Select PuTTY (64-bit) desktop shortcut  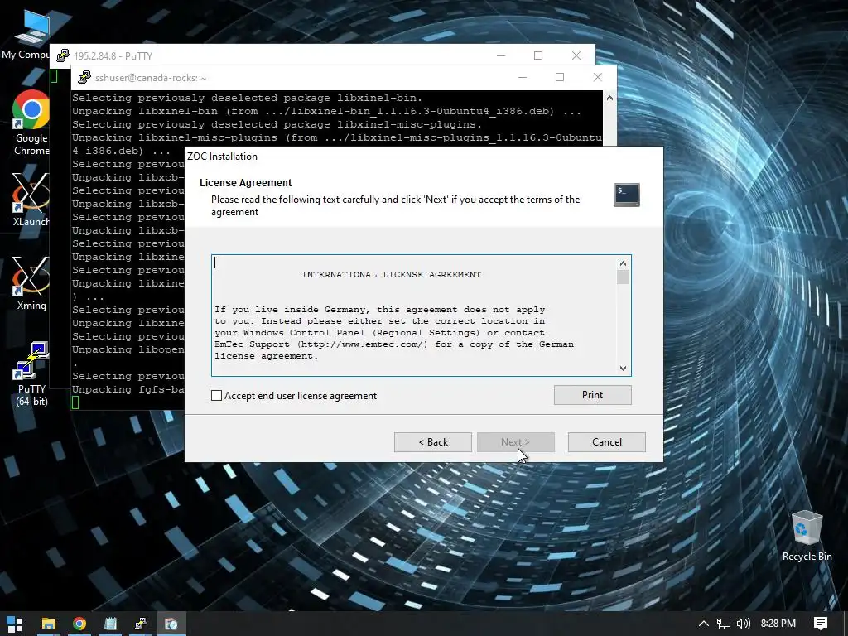point(31,374)
